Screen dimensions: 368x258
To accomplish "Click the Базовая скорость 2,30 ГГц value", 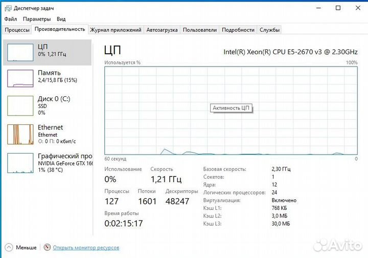I will [281, 169].
